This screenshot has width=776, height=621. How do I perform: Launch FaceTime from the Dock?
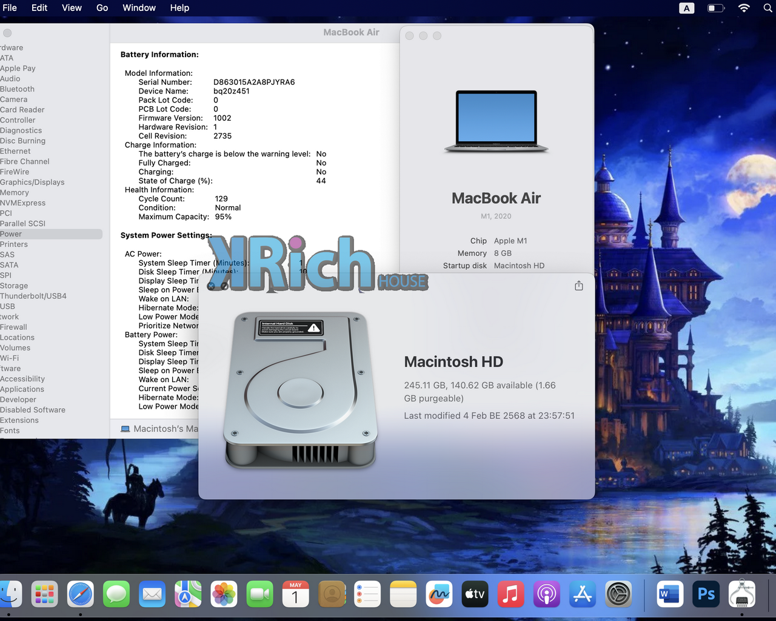coord(260,594)
